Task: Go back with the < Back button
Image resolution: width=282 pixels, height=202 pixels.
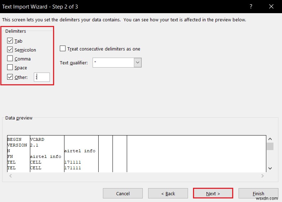Action: (168, 193)
